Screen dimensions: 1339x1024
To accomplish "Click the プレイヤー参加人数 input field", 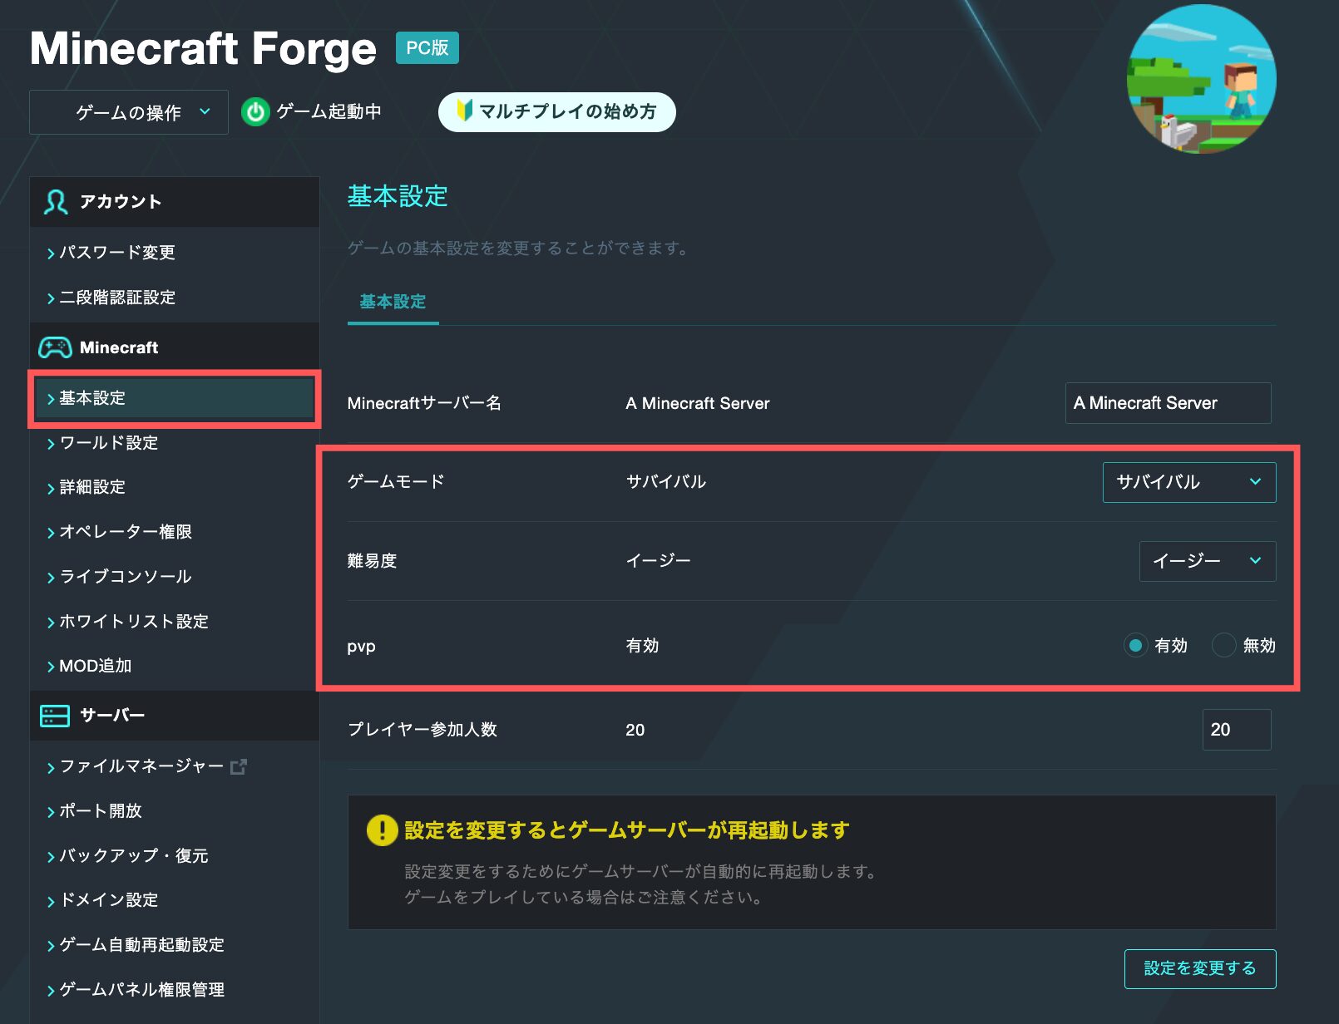I will click(x=1237, y=730).
